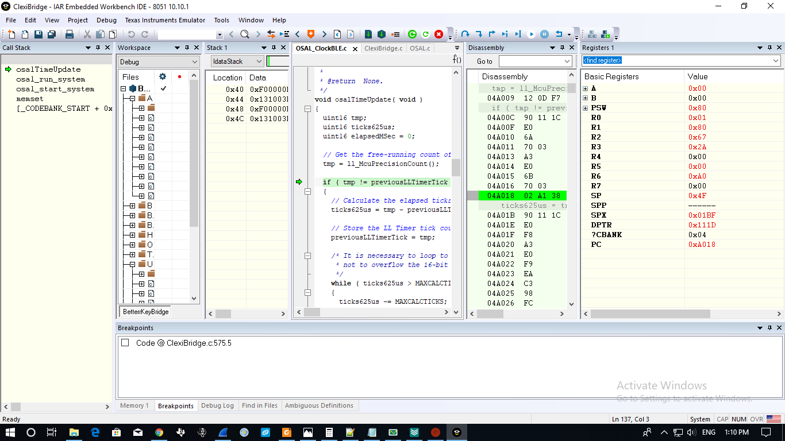Click the Toggle Bookmark orange icon
Image resolution: width=785 pixels, height=441 pixels.
[311, 34]
